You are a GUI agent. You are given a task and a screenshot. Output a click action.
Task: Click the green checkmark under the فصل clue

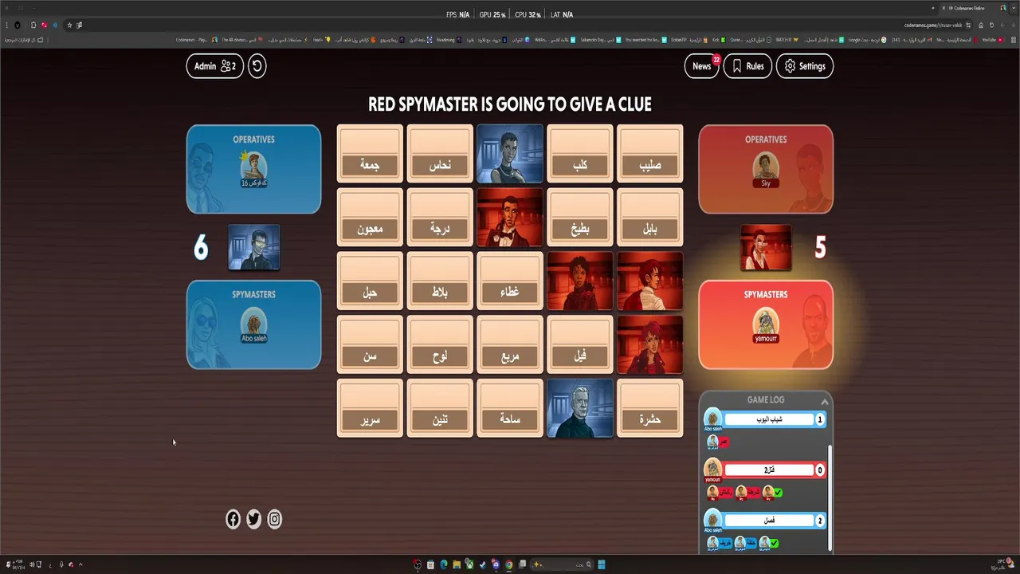pos(774,543)
